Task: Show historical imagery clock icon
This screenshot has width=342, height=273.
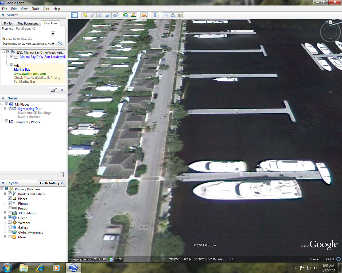Action: [126, 15]
